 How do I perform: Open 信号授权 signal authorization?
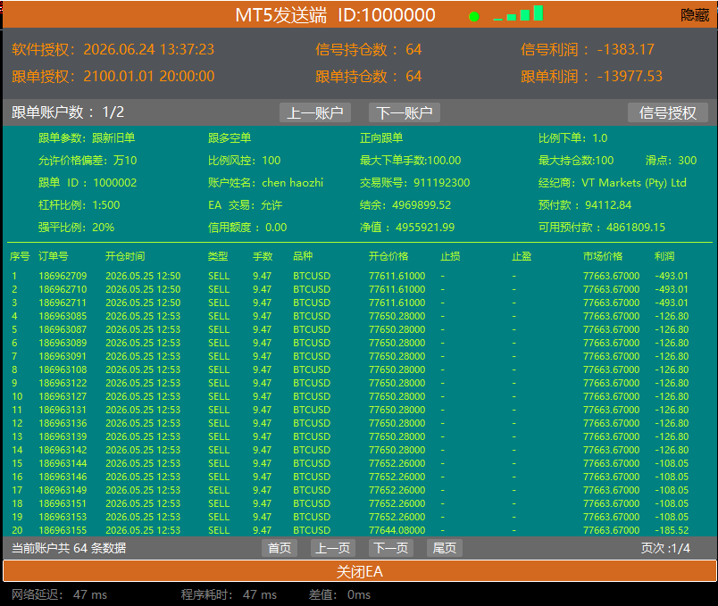(x=668, y=112)
